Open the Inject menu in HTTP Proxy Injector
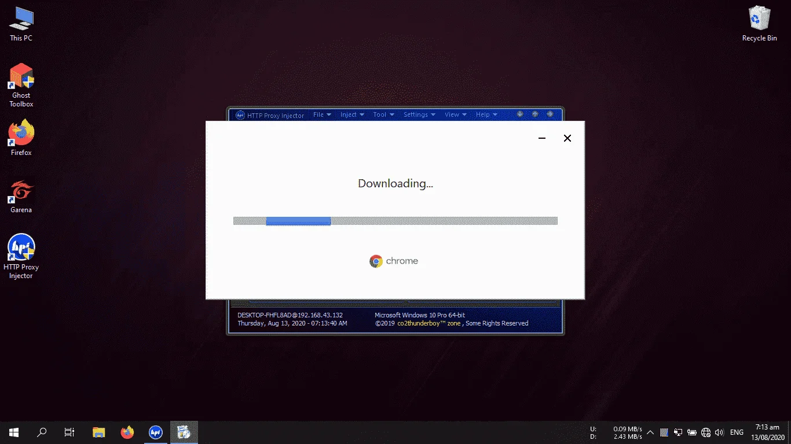 (x=352, y=114)
